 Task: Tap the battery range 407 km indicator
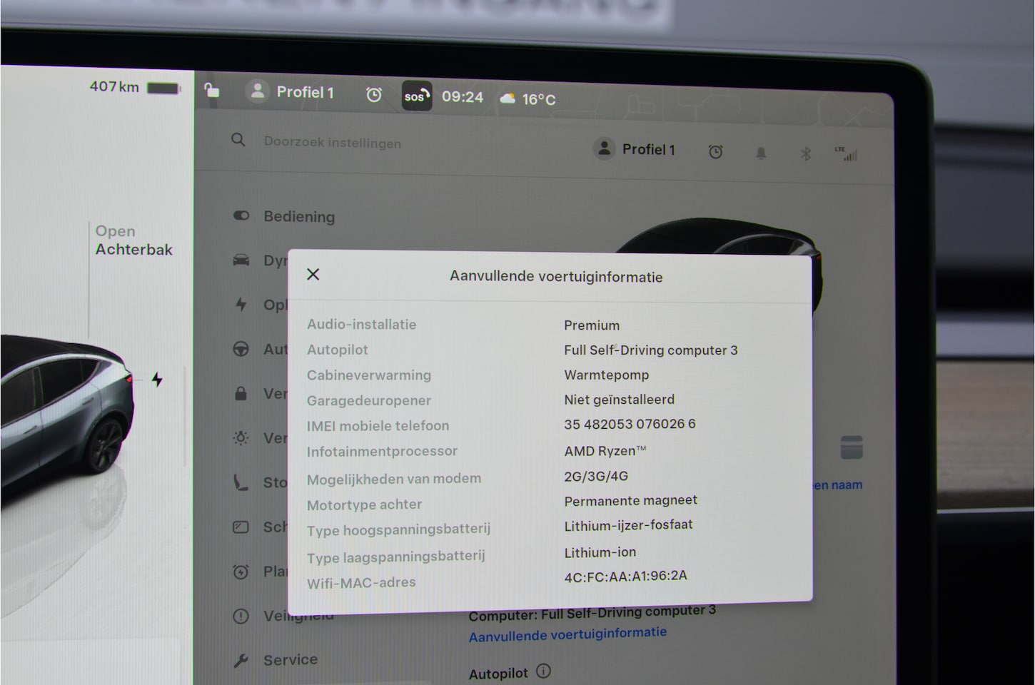click(134, 87)
